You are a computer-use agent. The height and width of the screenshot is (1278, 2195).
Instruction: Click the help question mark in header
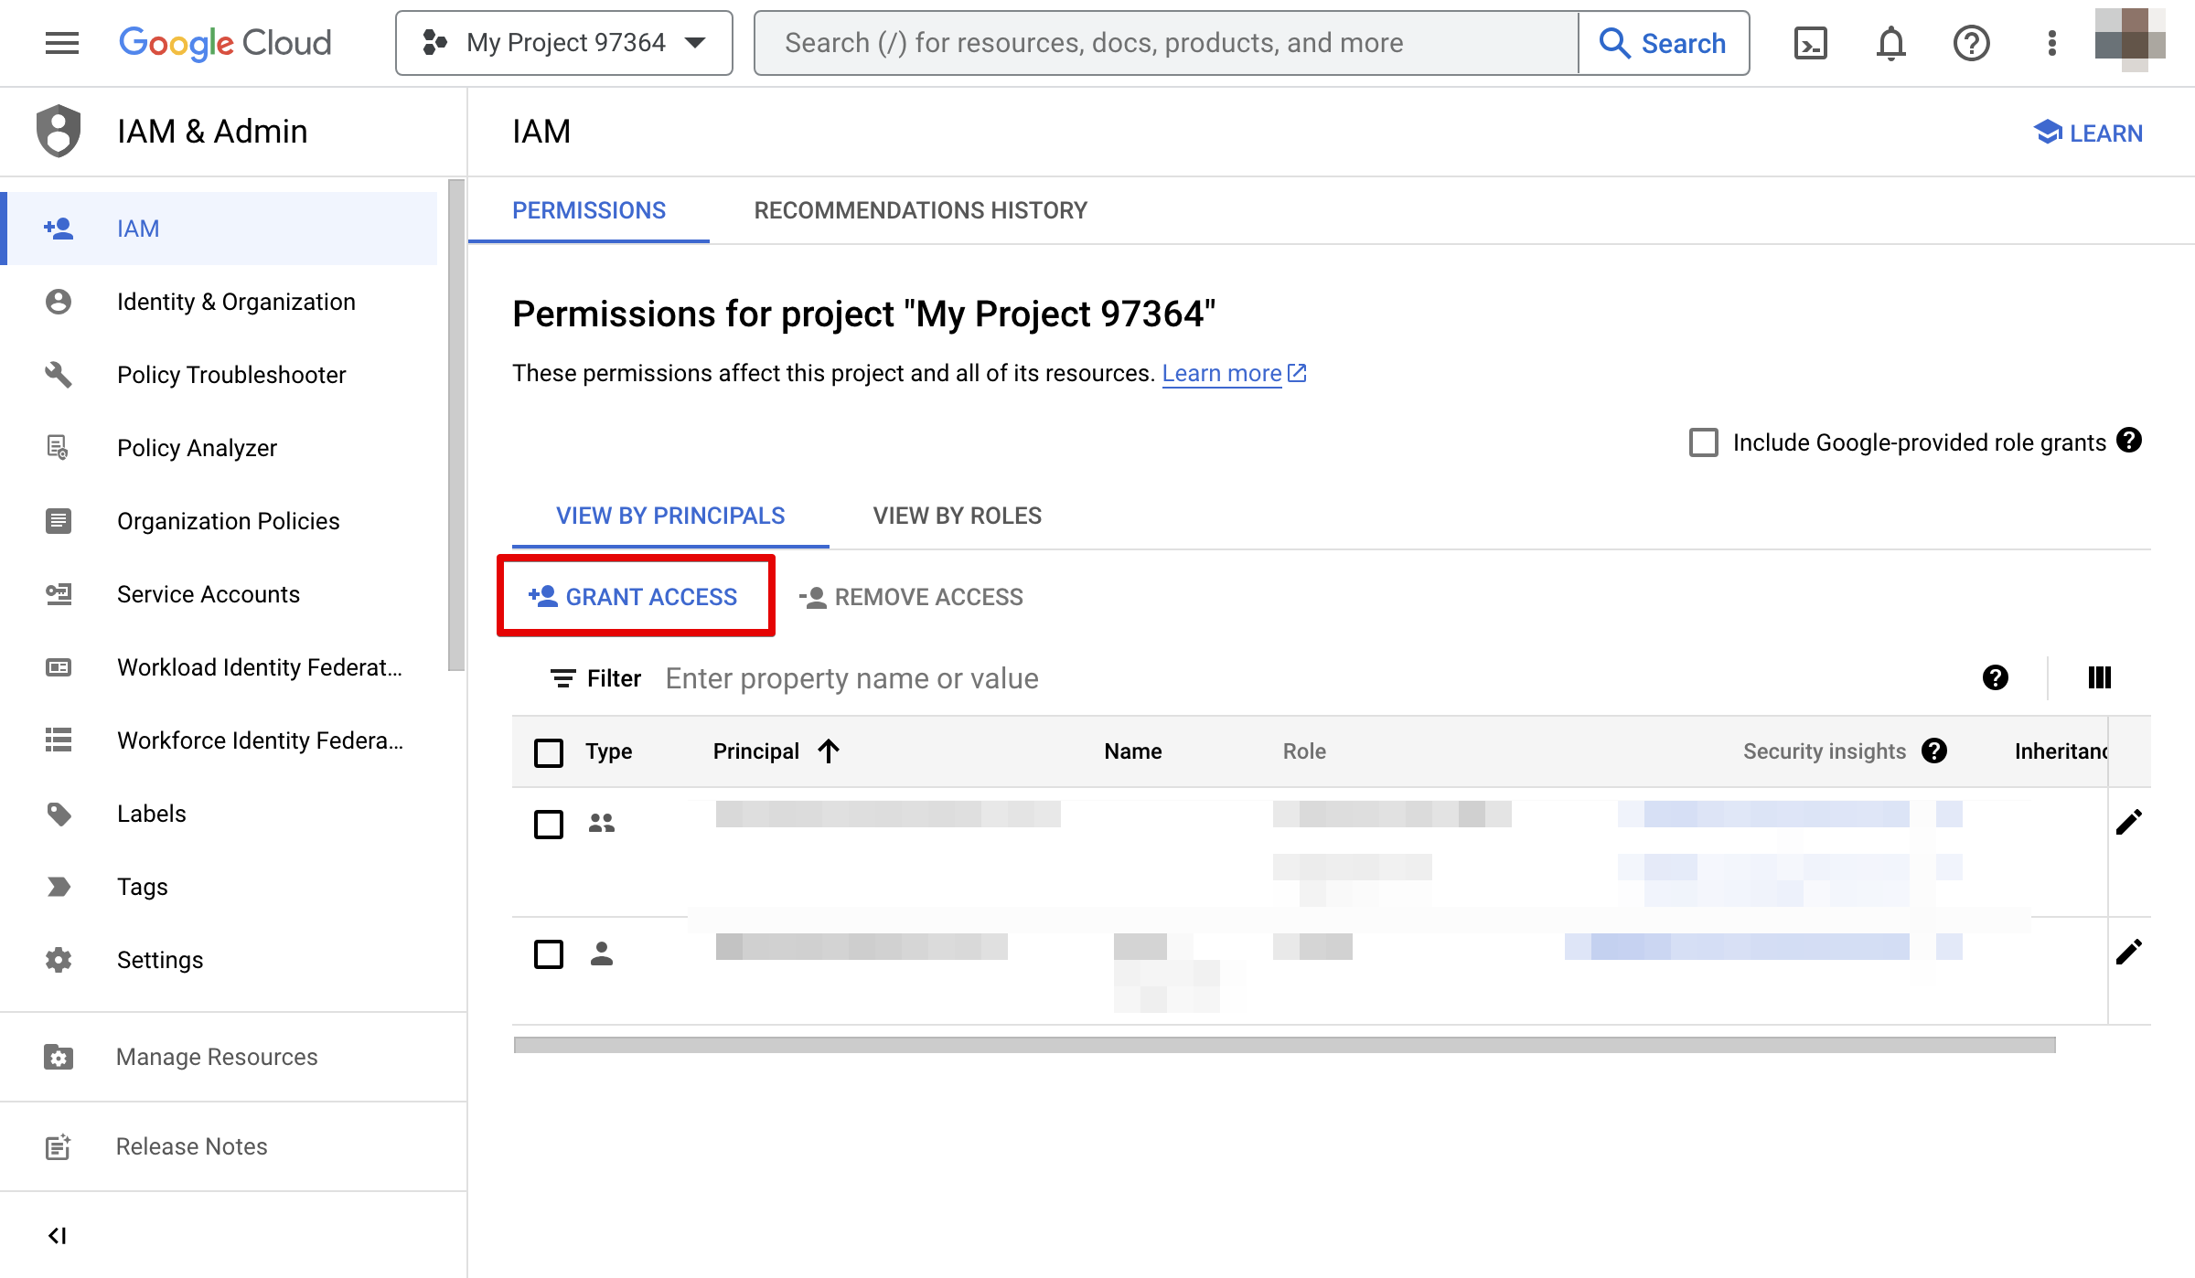coord(1971,43)
